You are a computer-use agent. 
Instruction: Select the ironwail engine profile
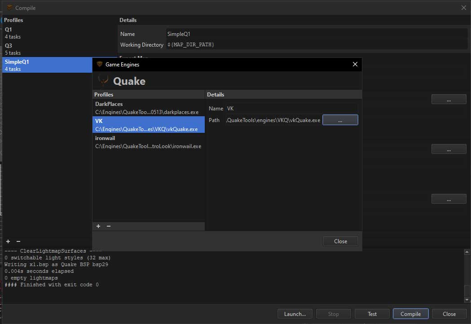click(148, 142)
